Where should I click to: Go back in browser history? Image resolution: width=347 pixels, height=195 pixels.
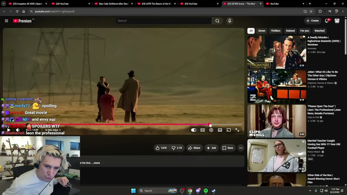4,11
